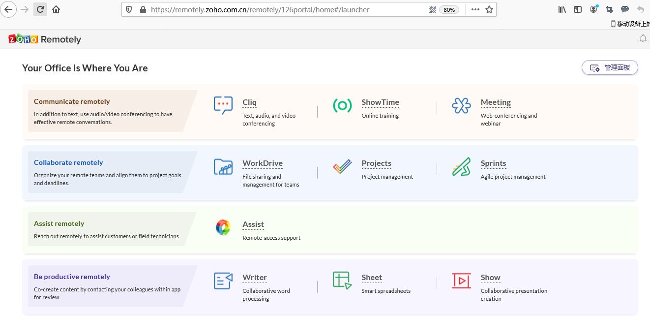This screenshot has width=650, height=316.
Task: Launch Meeting via its blue icon
Action: (x=461, y=105)
